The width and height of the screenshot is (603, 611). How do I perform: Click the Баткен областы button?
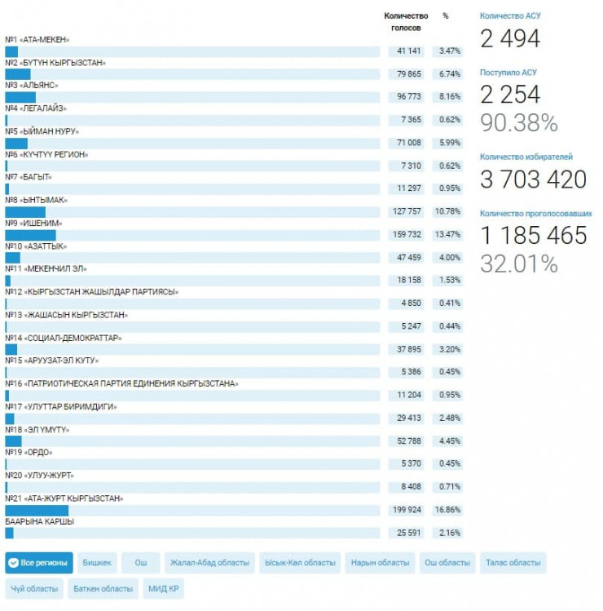click(x=103, y=588)
